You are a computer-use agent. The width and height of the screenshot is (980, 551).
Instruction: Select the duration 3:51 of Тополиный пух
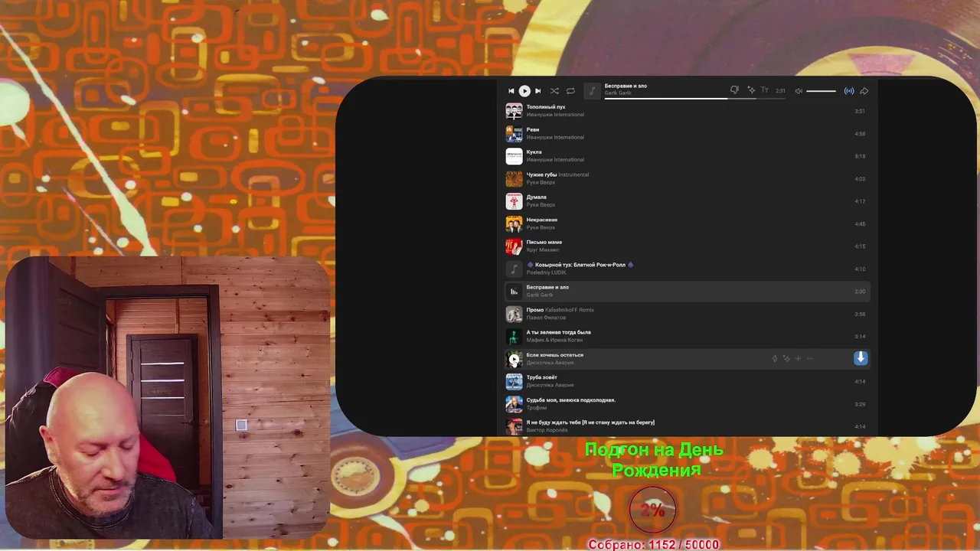[x=860, y=111]
